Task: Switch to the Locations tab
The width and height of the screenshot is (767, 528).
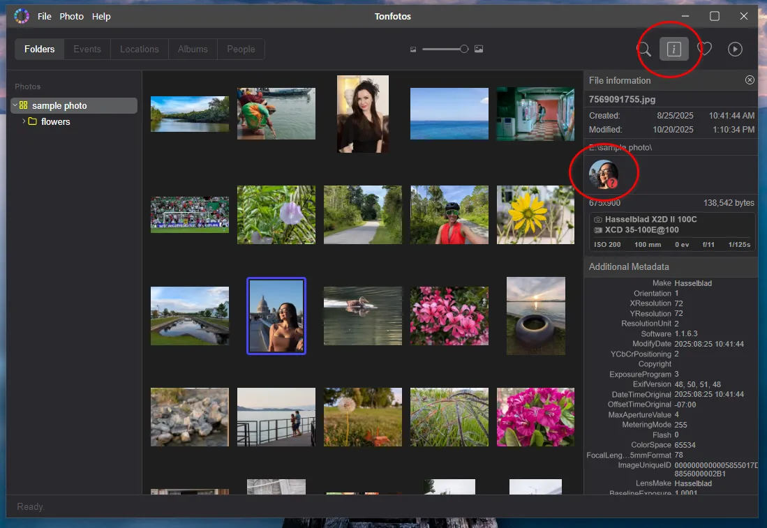Action: (x=139, y=50)
